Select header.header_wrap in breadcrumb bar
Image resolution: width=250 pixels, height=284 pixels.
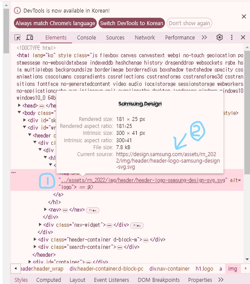42,269
